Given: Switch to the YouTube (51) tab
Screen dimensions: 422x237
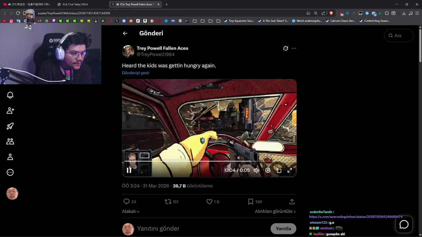Looking at the screenshot, I should (x=27, y=4).
